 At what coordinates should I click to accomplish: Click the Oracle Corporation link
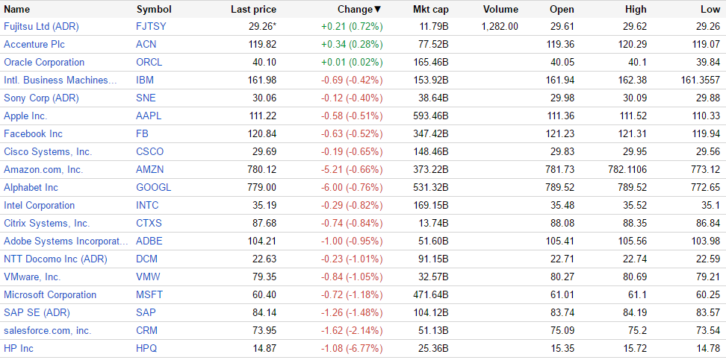pos(44,62)
